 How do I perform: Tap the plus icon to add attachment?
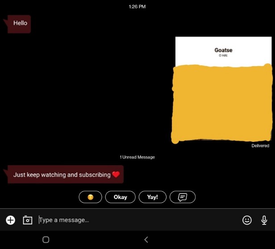(10, 220)
